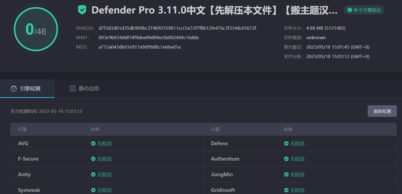Image resolution: width=402 pixels, height=194 pixels.
Task: Click the 末次分析 timestamp in the file details
Action: [x=338, y=56]
